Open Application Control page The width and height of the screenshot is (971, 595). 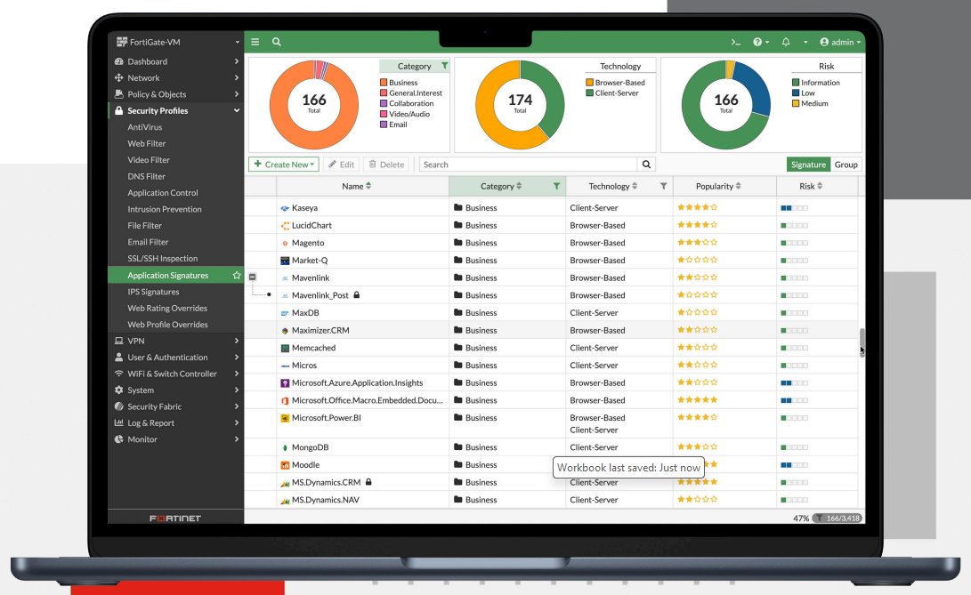pyautogui.click(x=163, y=193)
